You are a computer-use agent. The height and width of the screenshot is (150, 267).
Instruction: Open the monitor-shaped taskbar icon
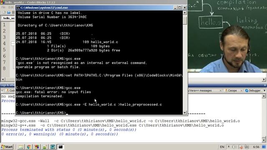coord(53,147)
